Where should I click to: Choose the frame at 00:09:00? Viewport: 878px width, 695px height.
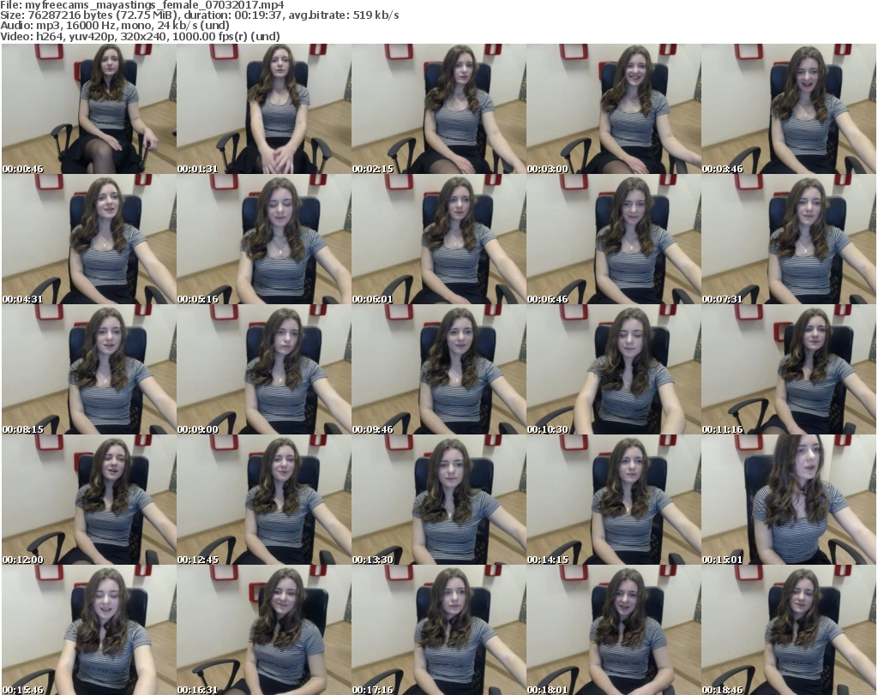pyautogui.click(x=264, y=369)
